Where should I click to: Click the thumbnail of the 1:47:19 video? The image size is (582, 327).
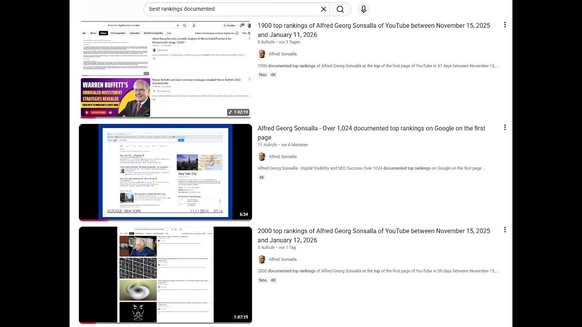click(x=166, y=275)
